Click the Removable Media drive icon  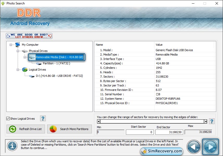[x=32, y=57]
